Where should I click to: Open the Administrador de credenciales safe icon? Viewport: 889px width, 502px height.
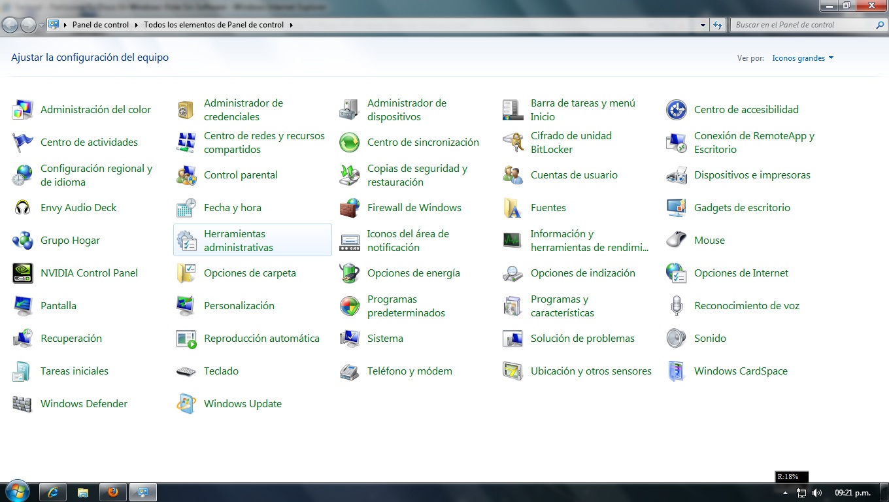(x=186, y=110)
